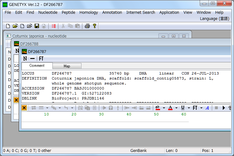Screen dimensions: 234x156
Task: Toggle underline U in sequence toolbar
Action: pyautogui.click(x=183, y=108)
